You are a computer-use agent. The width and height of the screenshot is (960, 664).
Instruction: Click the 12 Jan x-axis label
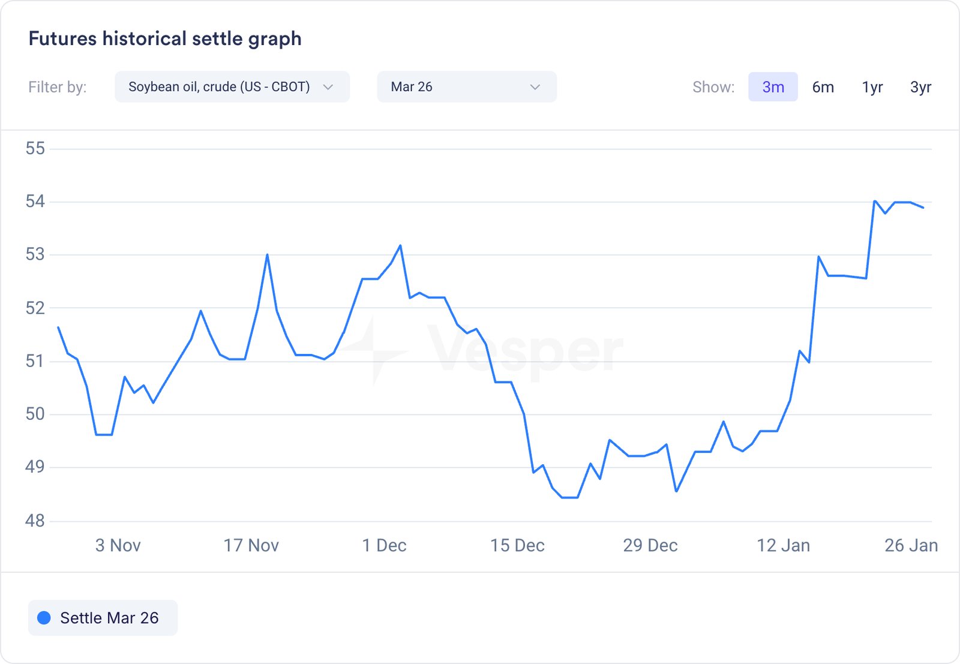pyautogui.click(x=783, y=545)
